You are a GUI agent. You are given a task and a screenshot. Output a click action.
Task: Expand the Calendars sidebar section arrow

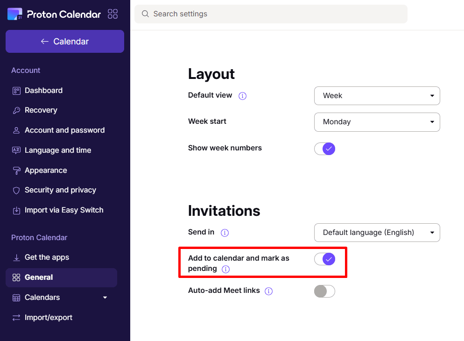105,298
